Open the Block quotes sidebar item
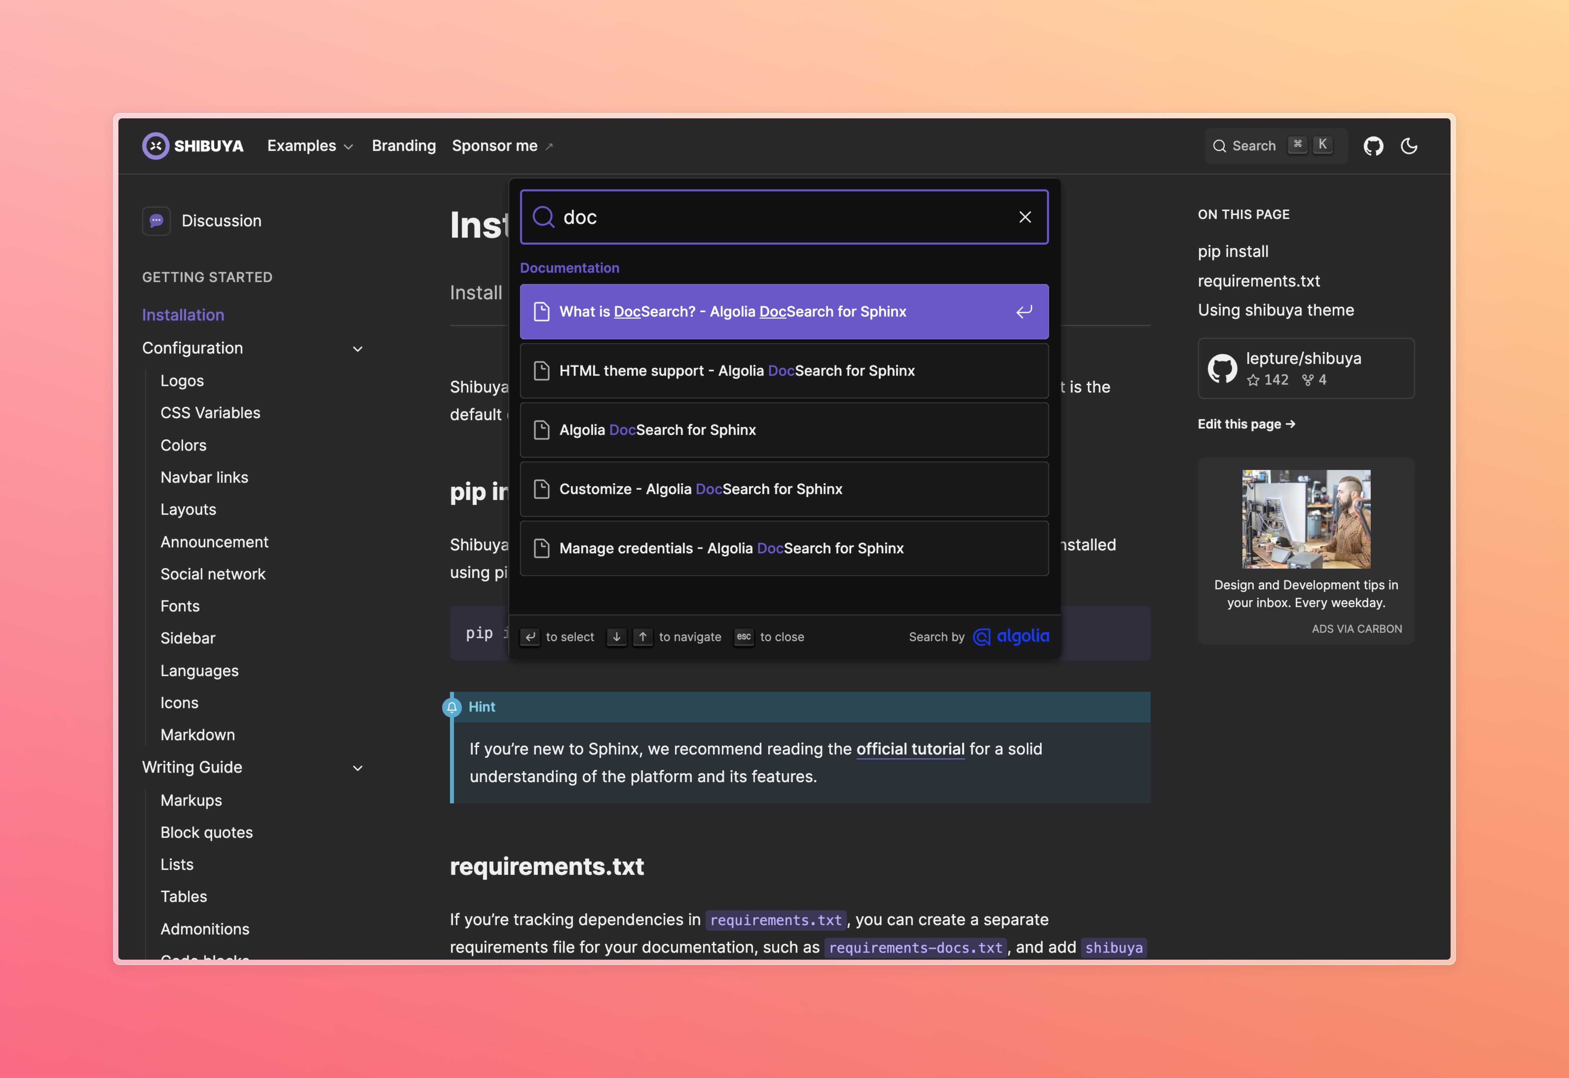The height and width of the screenshot is (1078, 1569). point(207,832)
